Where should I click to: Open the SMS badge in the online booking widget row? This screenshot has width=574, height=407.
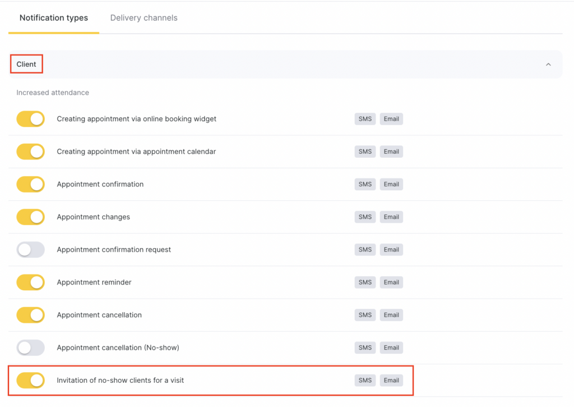pos(365,119)
